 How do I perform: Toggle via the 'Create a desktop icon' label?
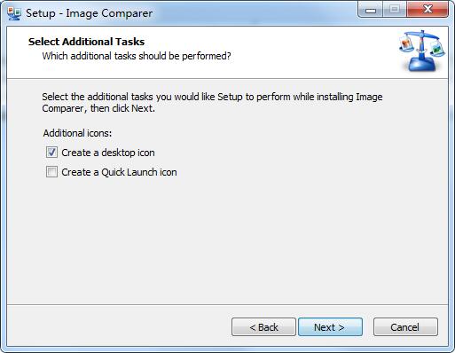[x=108, y=153]
